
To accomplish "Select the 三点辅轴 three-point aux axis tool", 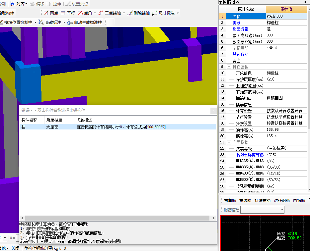I will coord(110,13).
